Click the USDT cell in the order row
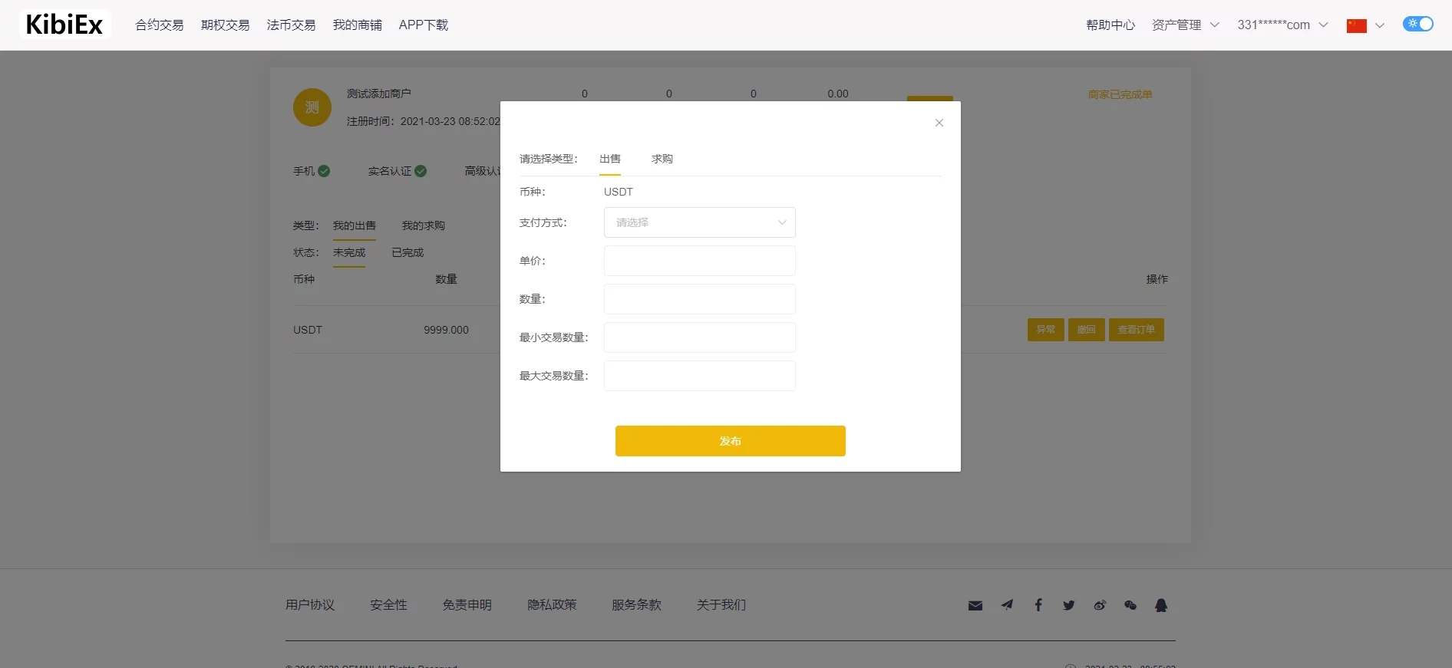Viewport: 1452px width, 668px height. coord(308,330)
